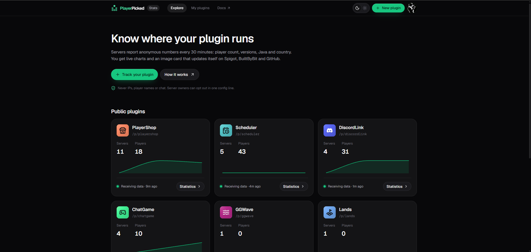
Task: Click the Lands plugin icon
Action: pyautogui.click(x=330, y=212)
